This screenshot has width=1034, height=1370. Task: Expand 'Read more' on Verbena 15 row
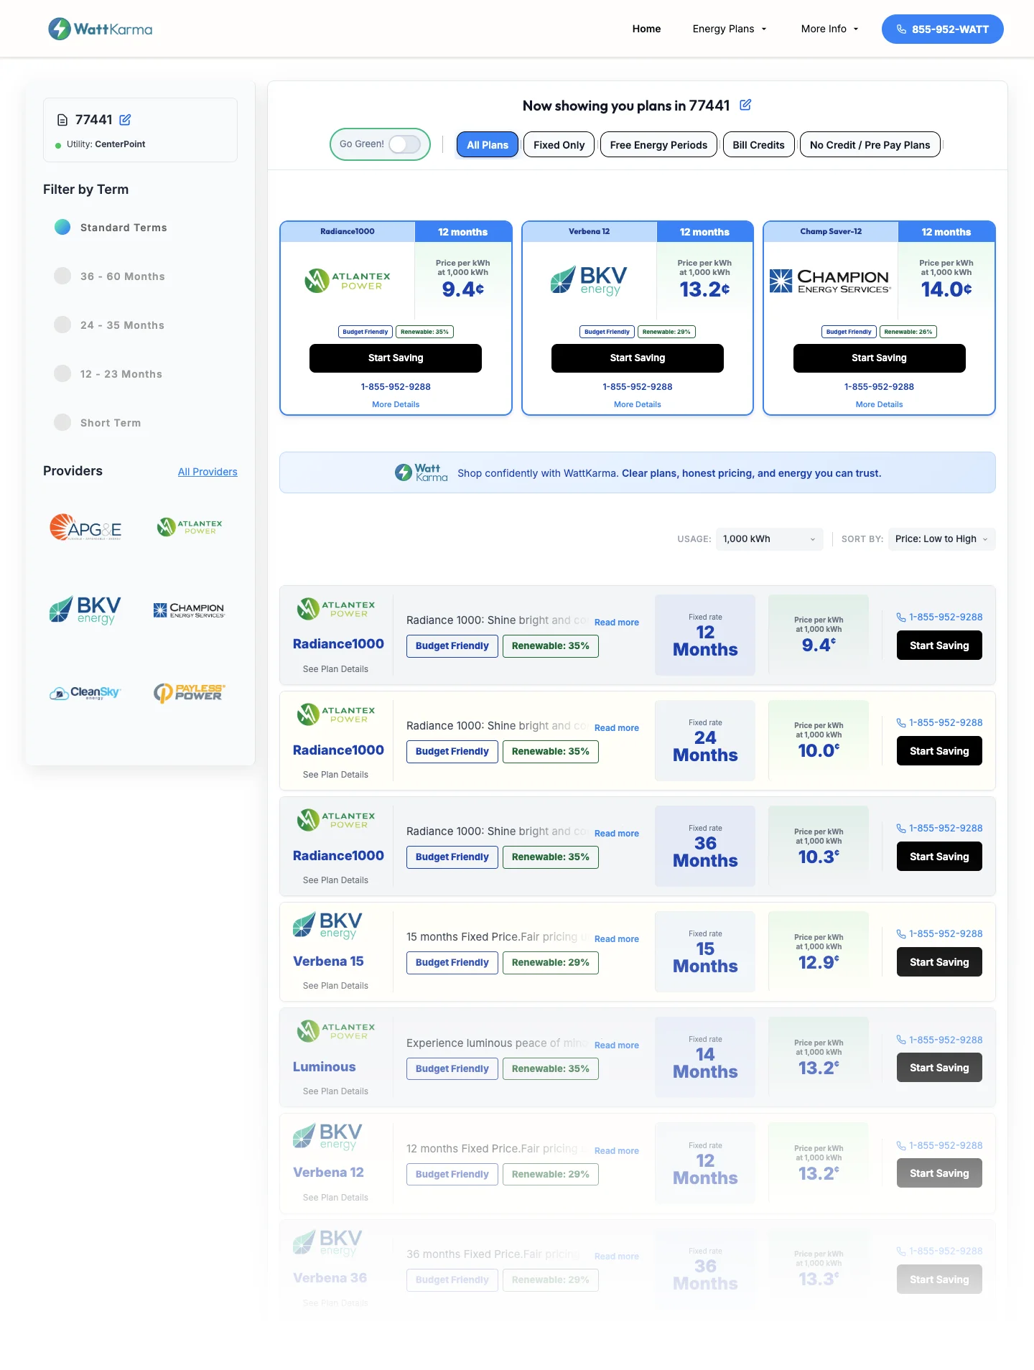tap(616, 939)
